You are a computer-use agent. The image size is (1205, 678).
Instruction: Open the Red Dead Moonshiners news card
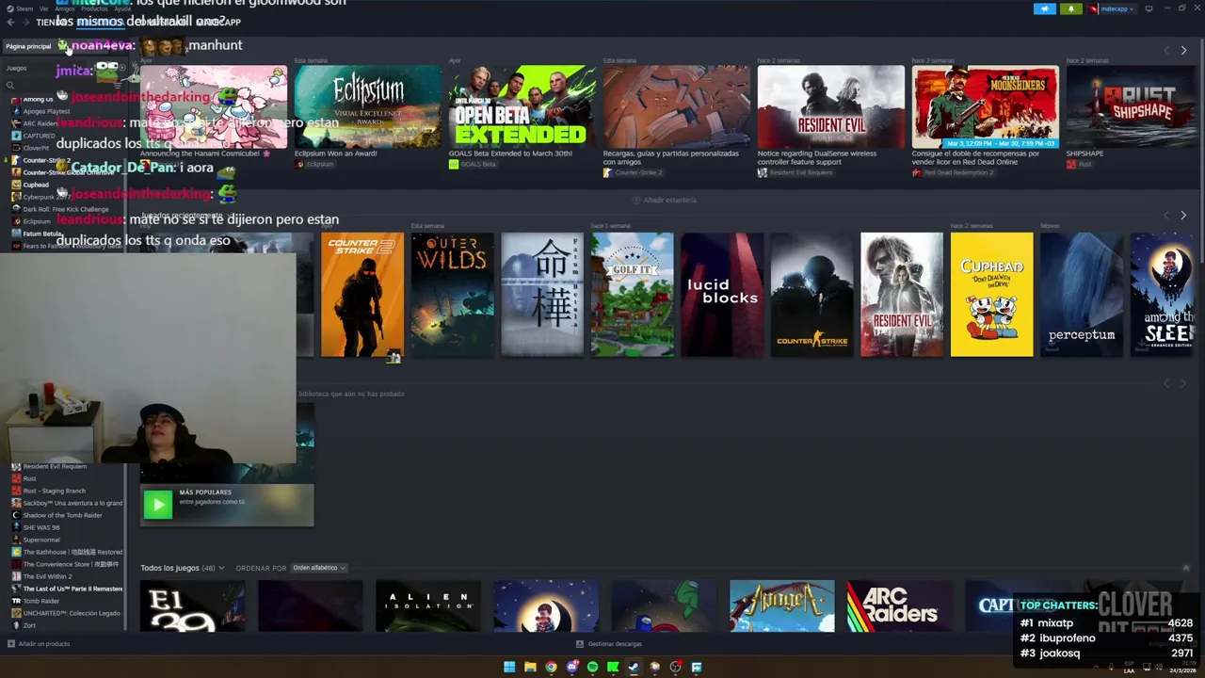986,107
